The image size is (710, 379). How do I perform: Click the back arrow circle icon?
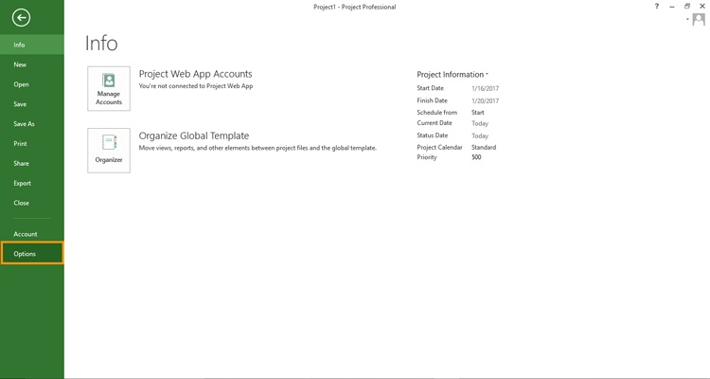point(21,18)
